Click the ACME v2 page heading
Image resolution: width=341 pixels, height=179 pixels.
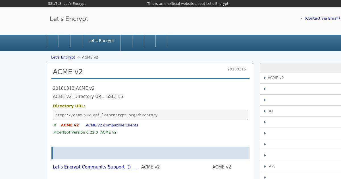[x=68, y=72]
